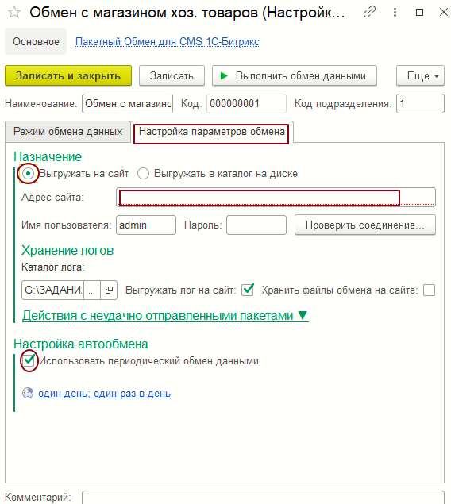Screen dimensions: 451x504
Task: Add form to favorites with star icon
Action: tap(14, 13)
